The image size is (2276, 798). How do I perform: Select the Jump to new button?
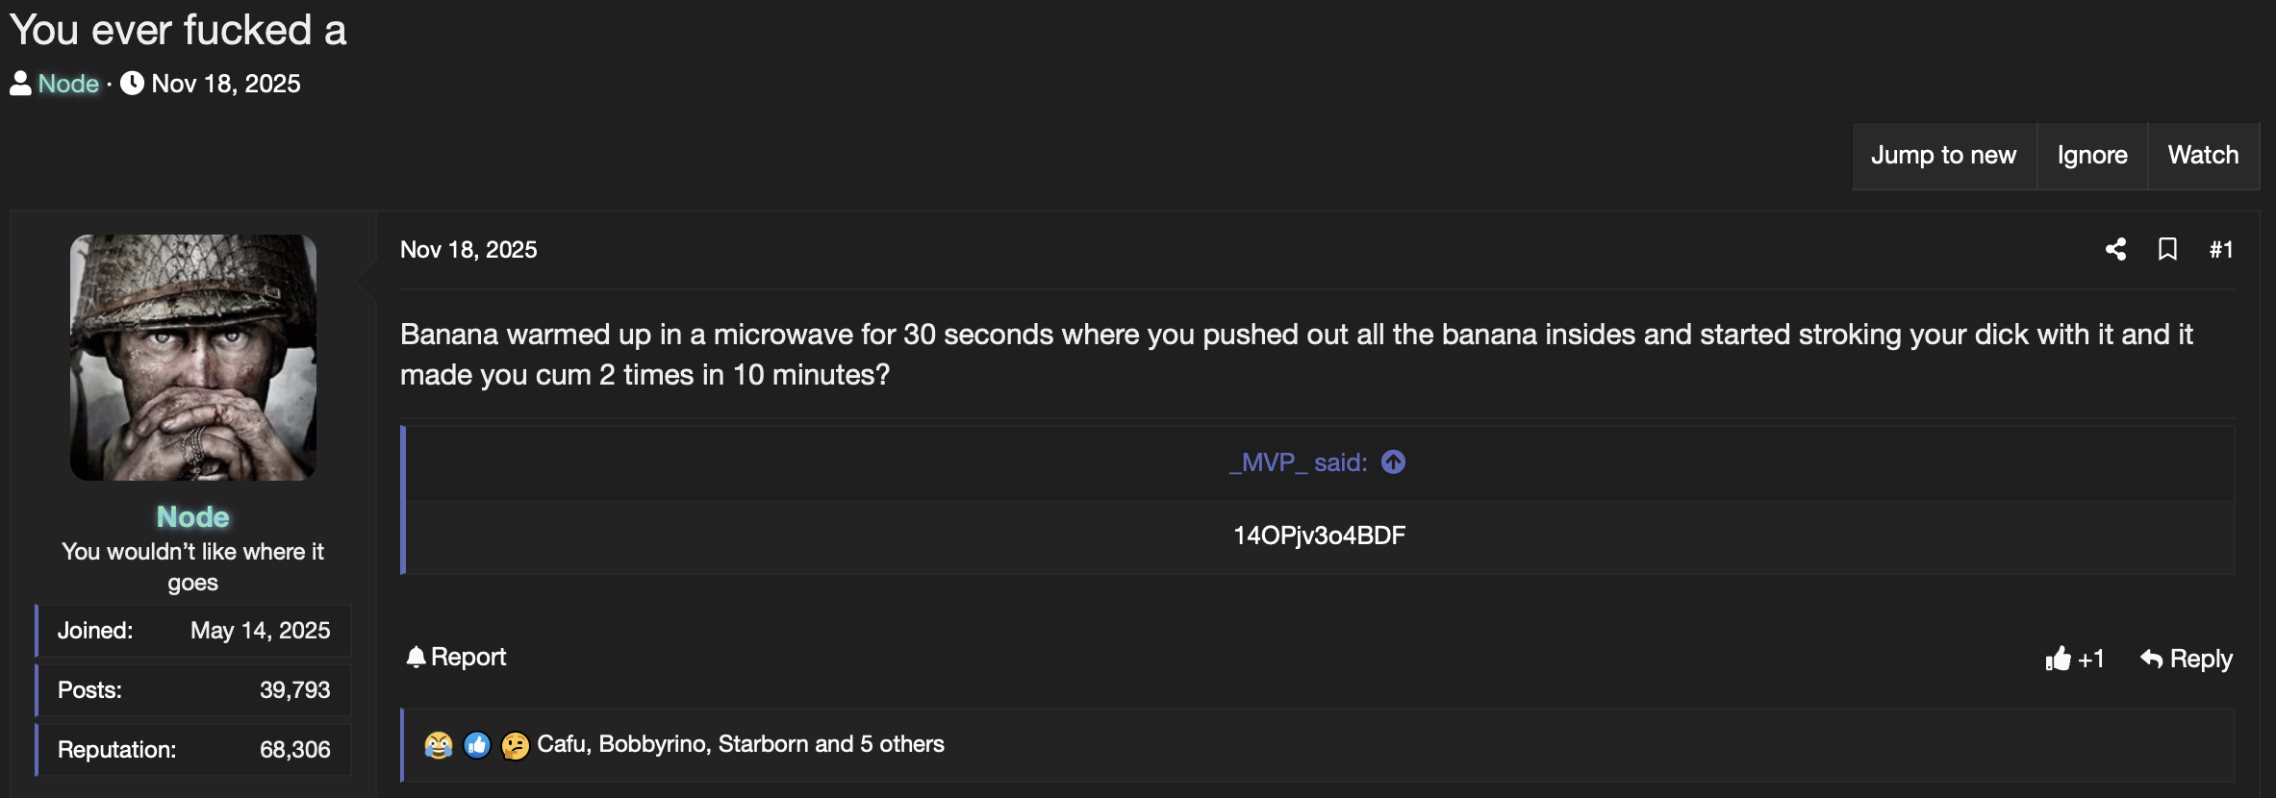1943,155
